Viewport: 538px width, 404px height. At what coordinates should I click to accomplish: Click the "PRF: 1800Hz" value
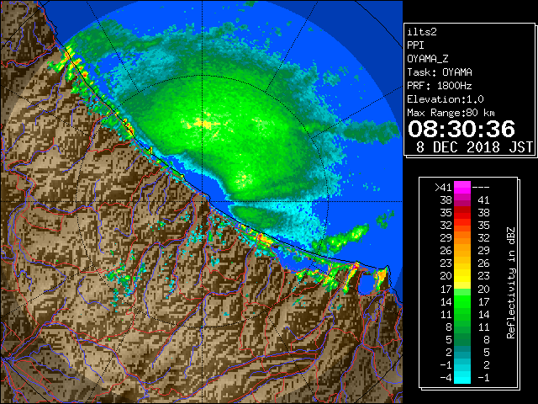pos(440,86)
